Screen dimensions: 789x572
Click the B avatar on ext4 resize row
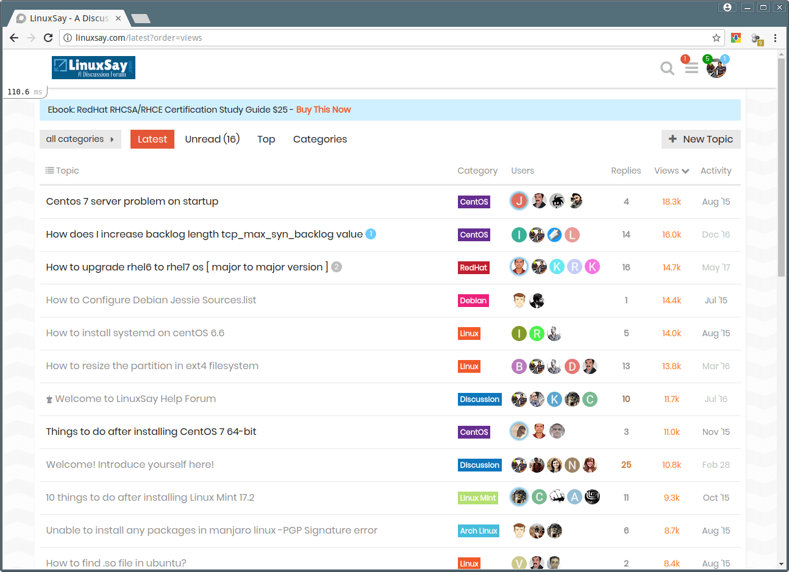(x=519, y=366)
